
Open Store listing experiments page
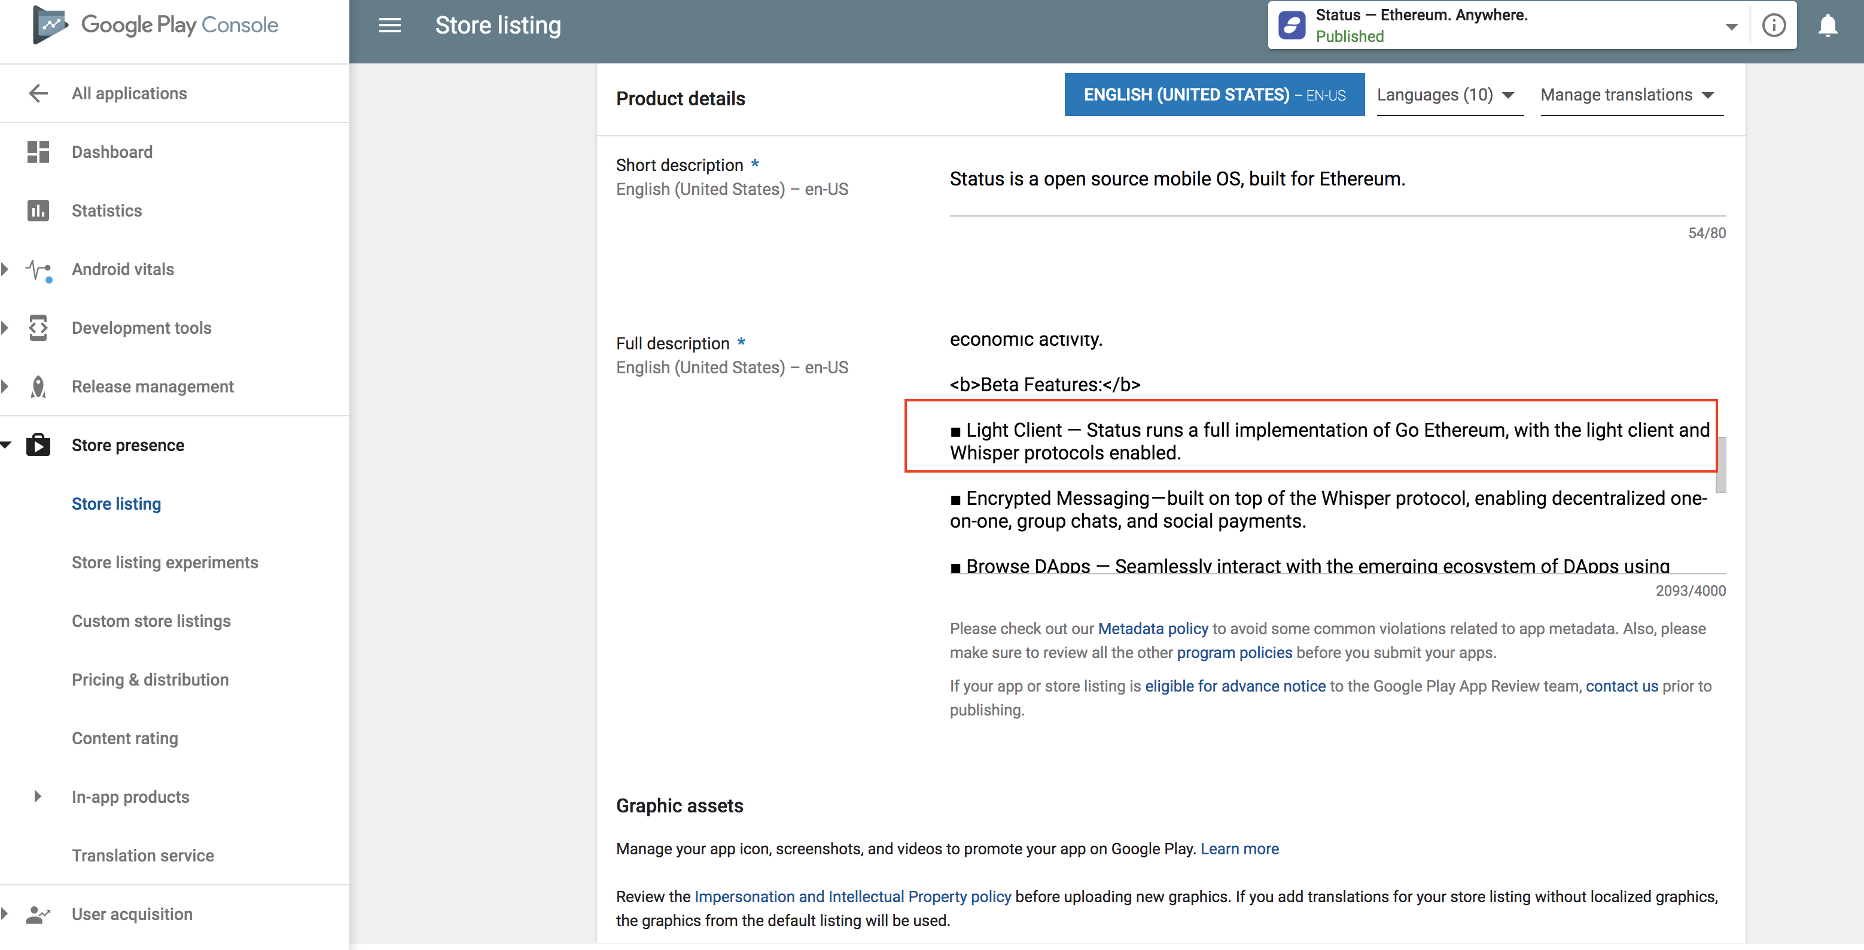pyautogui.click(x=165, y=562)
